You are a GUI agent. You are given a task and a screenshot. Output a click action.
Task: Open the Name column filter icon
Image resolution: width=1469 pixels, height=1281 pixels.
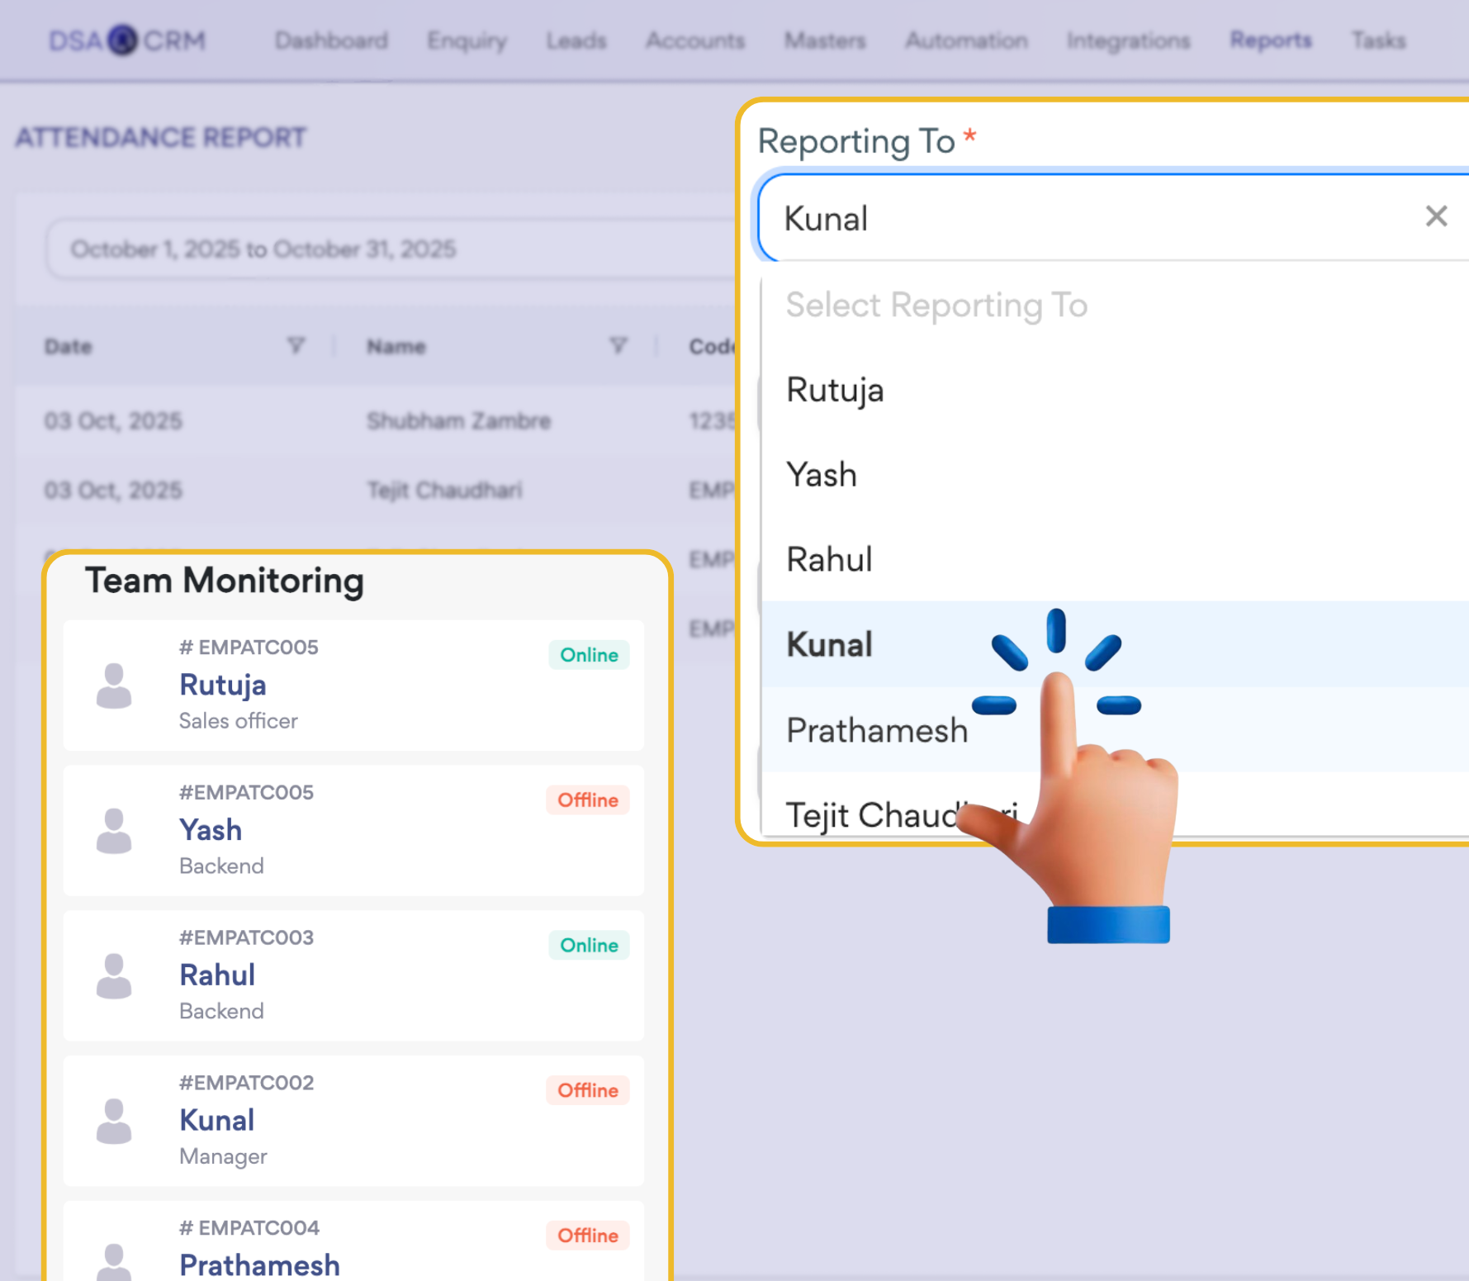click(x=618, y=345)
